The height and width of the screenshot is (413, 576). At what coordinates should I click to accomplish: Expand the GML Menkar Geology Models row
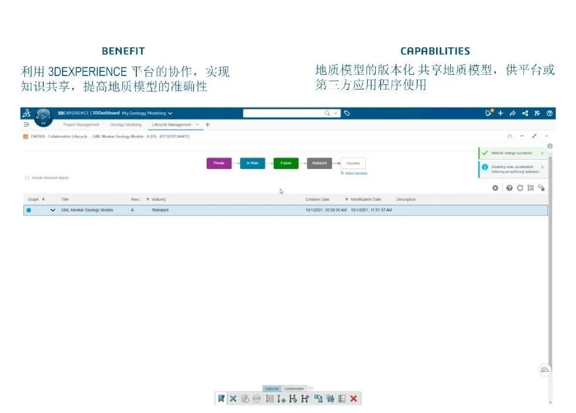pos(53,210)
